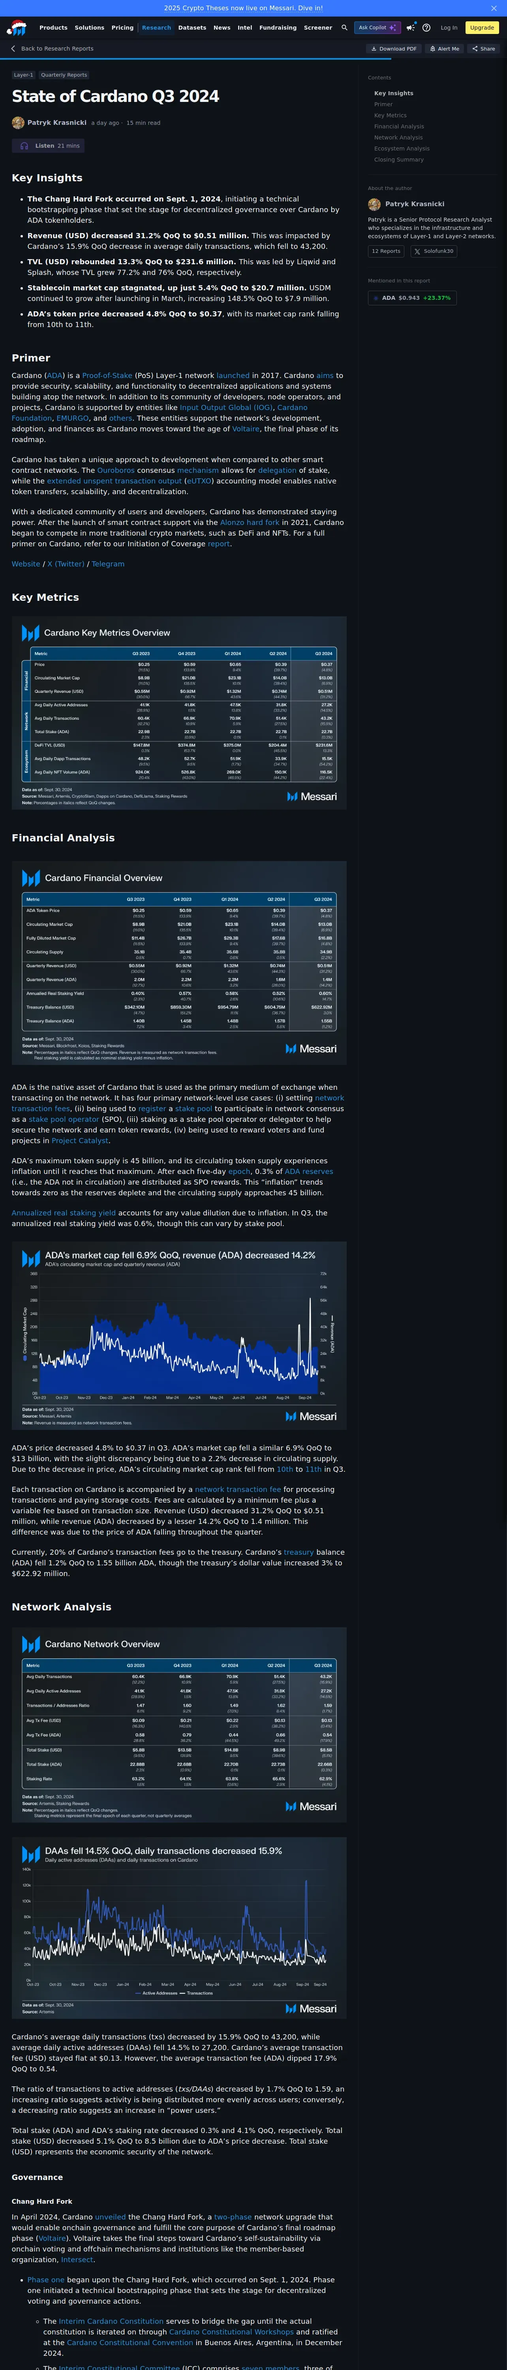
Task: Click author avatar in About the author
Action: click(x=374, y=204)
